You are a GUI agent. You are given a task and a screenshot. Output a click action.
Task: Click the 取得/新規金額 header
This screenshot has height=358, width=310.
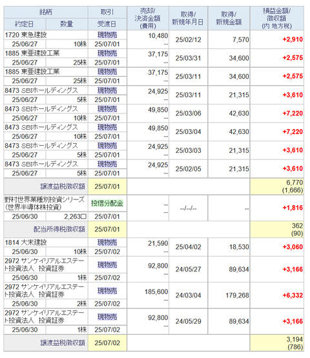coord(229,18)
